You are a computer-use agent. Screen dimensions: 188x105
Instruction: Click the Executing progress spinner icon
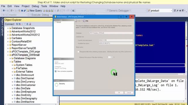pos(56,85)
